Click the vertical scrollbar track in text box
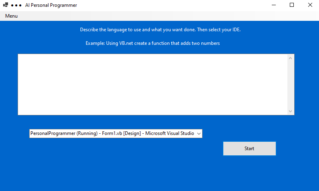Screen dimensions: 319x191 pyautogui.click(x=291, y=84)
